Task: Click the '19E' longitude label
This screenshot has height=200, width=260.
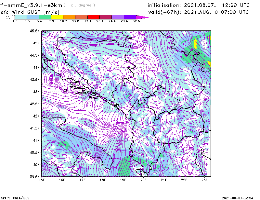Action: pyautogui.click(x=123, y=180)
